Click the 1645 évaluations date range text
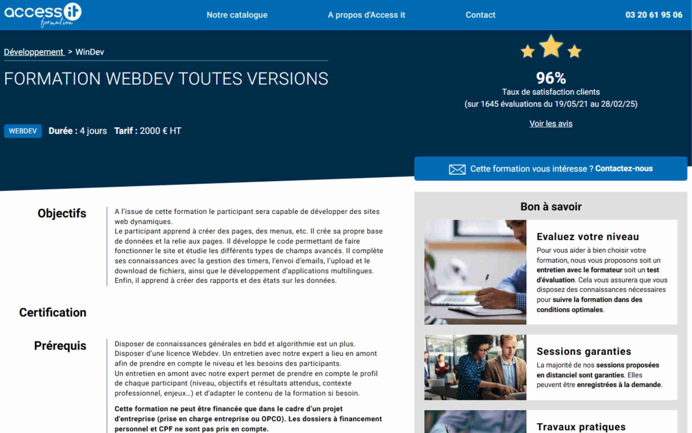This screenshot has height=433, width=692. 551,104
